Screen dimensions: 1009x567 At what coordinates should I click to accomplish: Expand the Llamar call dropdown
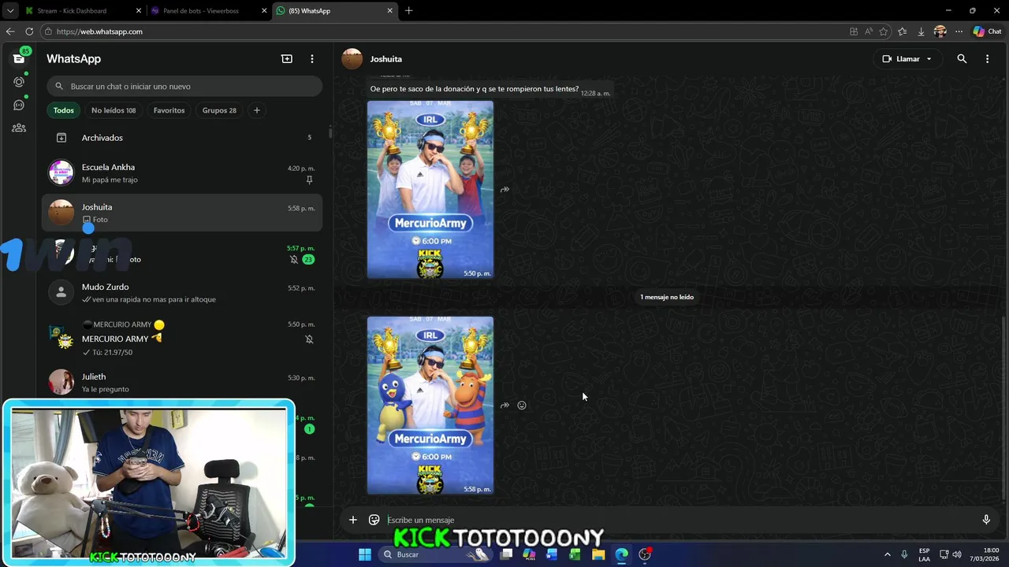point(929,59)
